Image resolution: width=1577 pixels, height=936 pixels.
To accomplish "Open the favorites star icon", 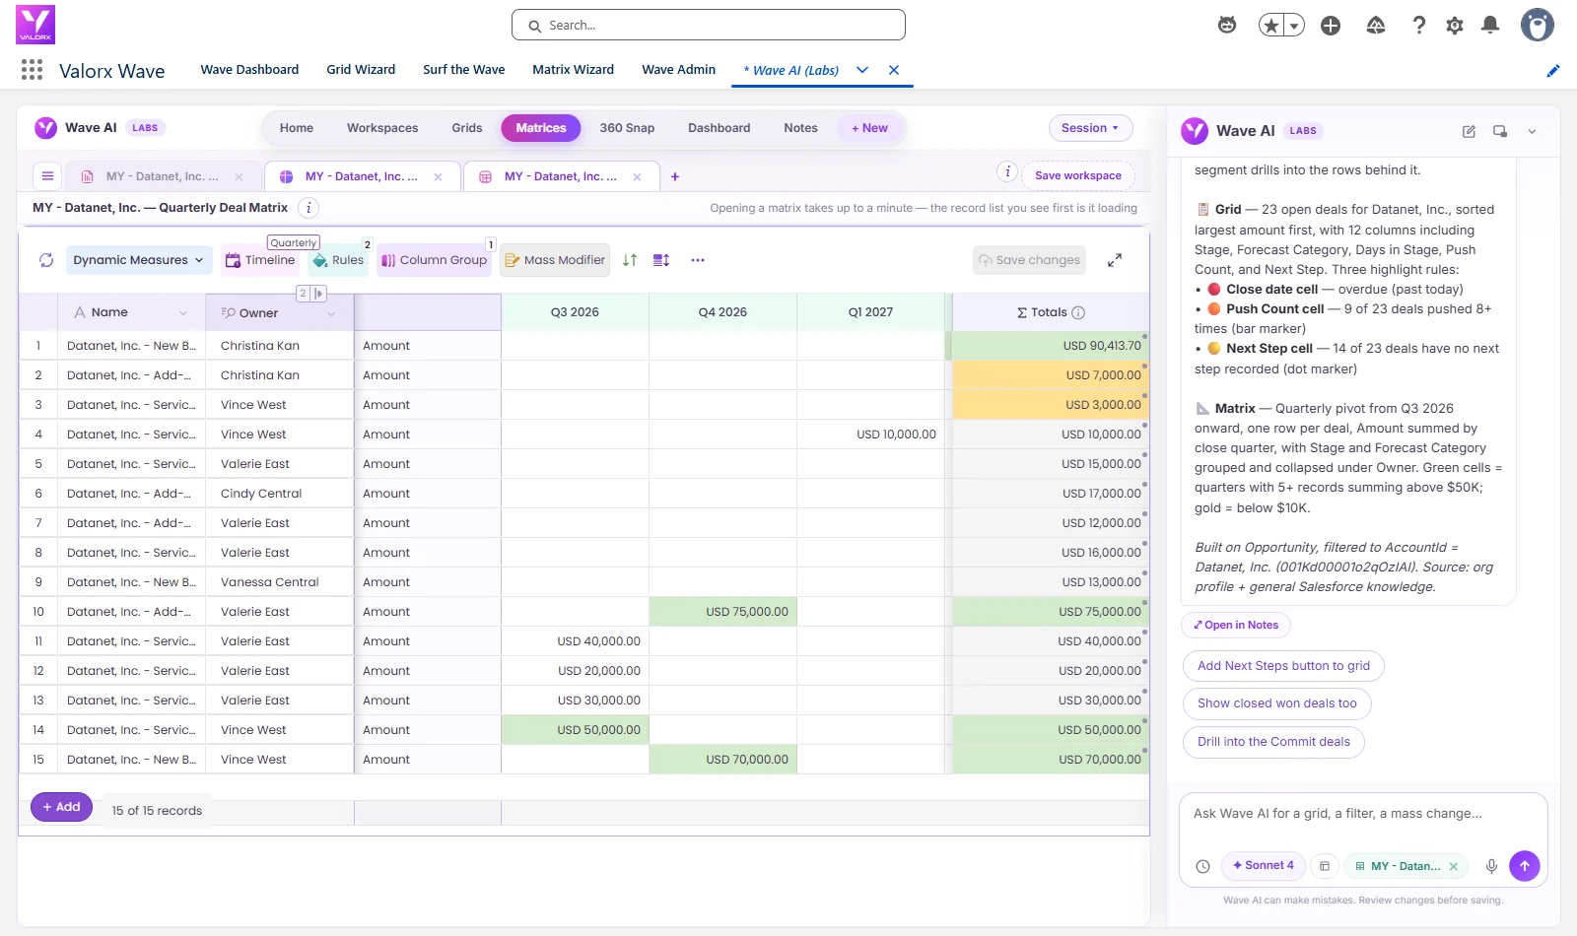I will [x=1271, y=26].
